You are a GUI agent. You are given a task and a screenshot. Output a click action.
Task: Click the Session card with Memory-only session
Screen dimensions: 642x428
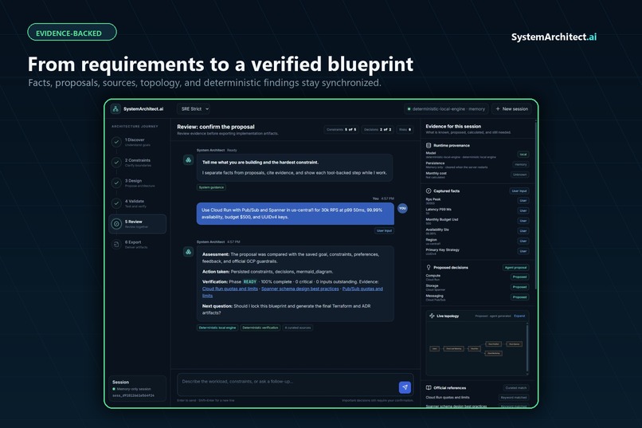[138, 388]
